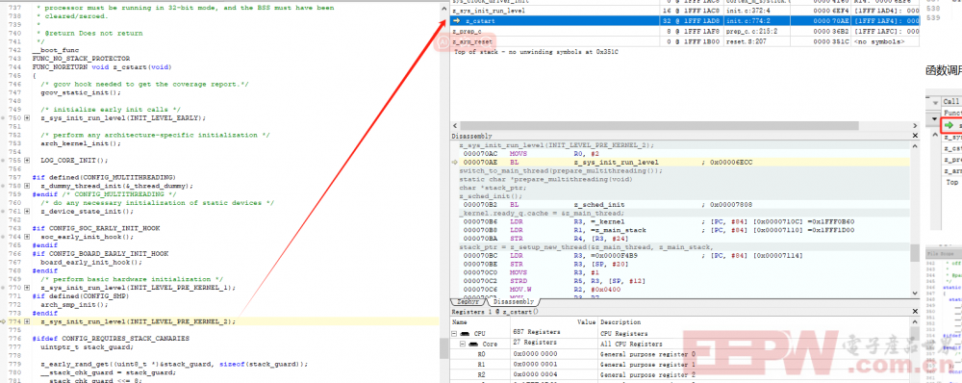The image size is (962, 383).
Task: Click the source editor vertical scrollbar thumb
Action: coord(444,348)
